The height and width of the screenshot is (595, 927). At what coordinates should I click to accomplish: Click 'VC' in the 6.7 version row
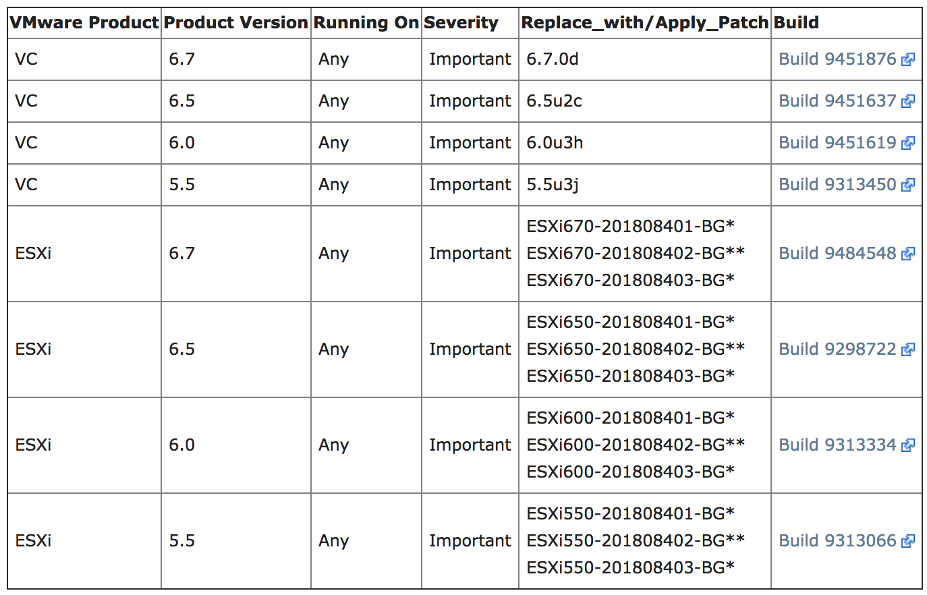pos(26,59)
